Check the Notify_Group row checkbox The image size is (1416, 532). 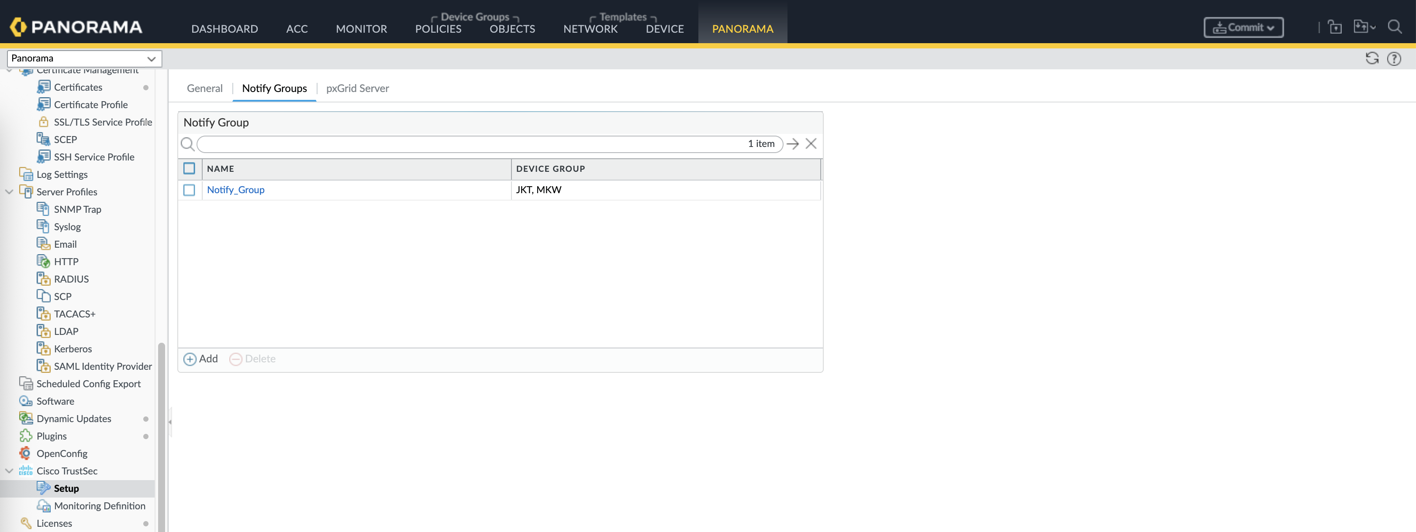pyautogui.click(x=189, y=190)
